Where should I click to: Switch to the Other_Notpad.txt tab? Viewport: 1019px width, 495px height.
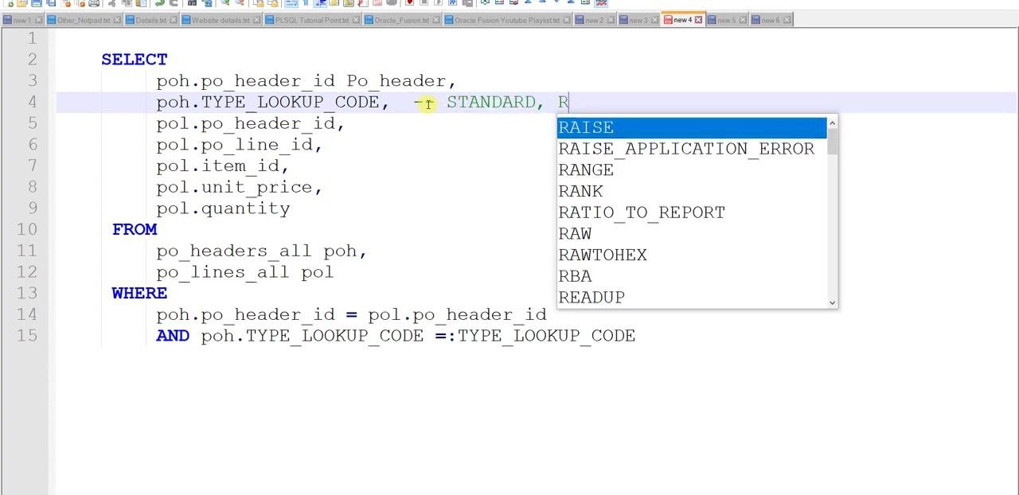coord(83,20)
